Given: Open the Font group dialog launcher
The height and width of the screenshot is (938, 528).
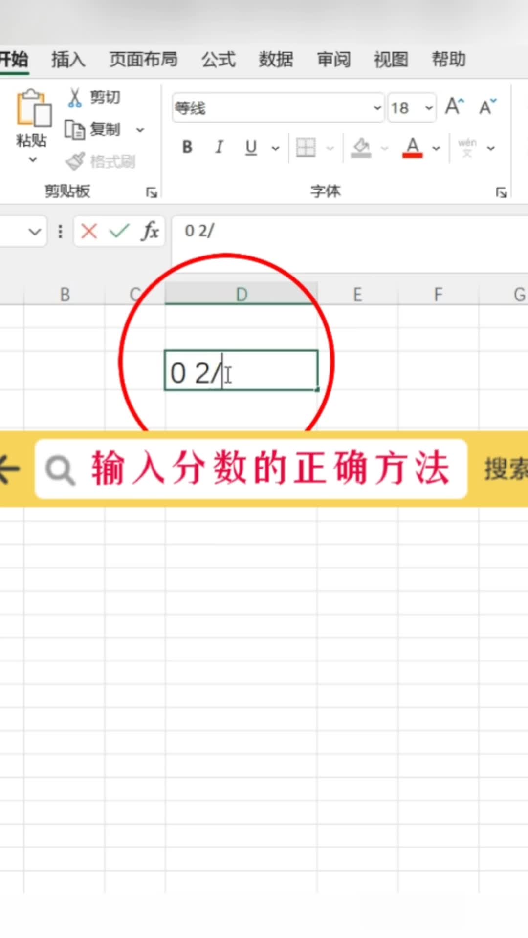Looking at the screenshot, I should 501,192.
